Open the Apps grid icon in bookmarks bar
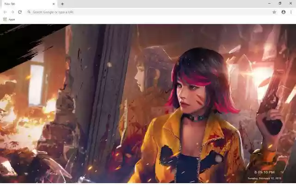 tap(5, 19)
